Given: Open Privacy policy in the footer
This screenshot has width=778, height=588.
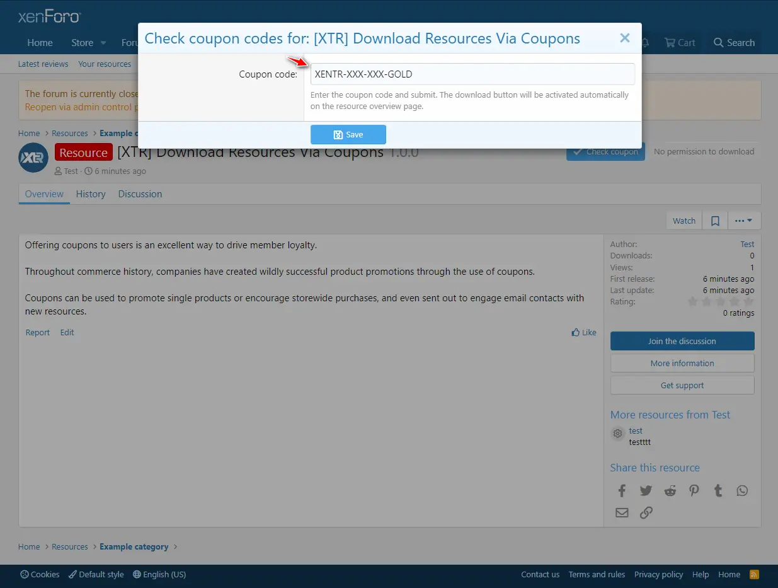Looking at the screenshot, I should tap(658, 574).
